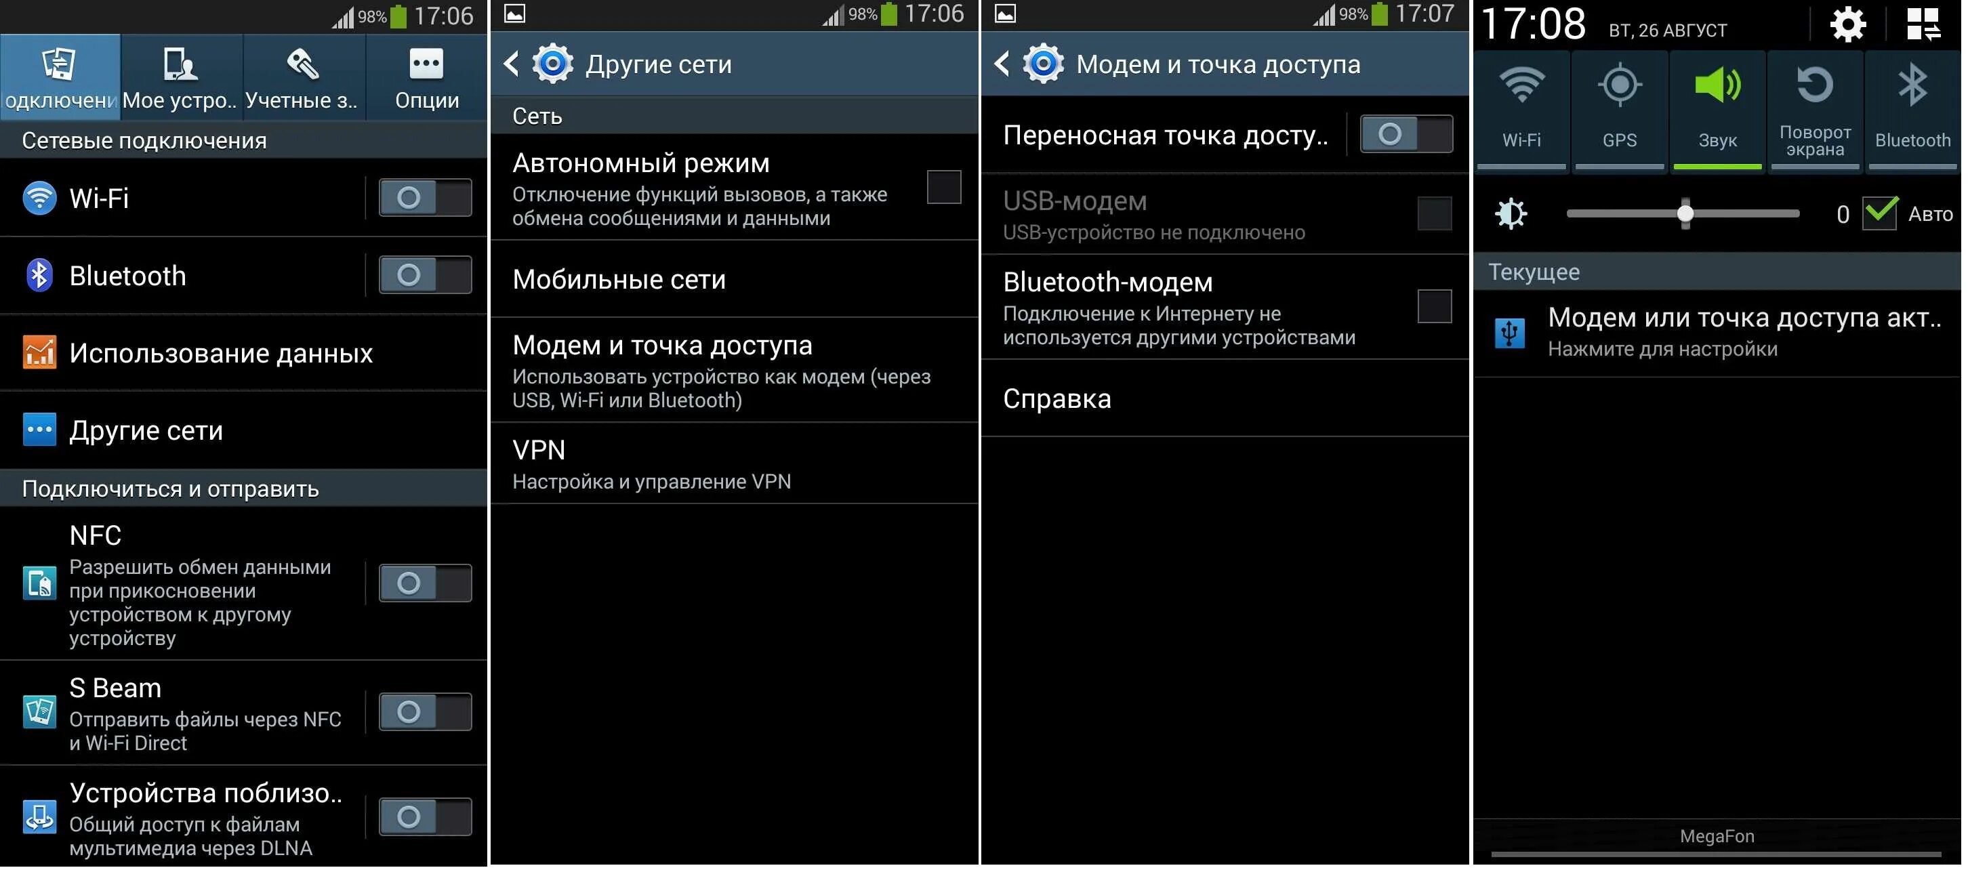Tap the NFC icon in connections list
Screen dimensions: 1968x870
[x=37, y=581]
